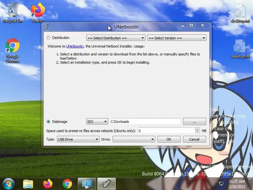Maximize the UNetbootin window

pyautogui.click(x=191, y=26)
